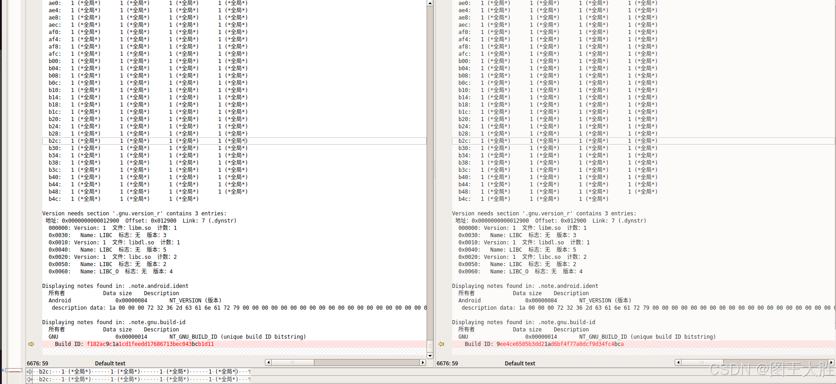The image size is (836, 384).
Task: Click left pane 'description data: 1a 00 00' line
Action: click(239, 308)
